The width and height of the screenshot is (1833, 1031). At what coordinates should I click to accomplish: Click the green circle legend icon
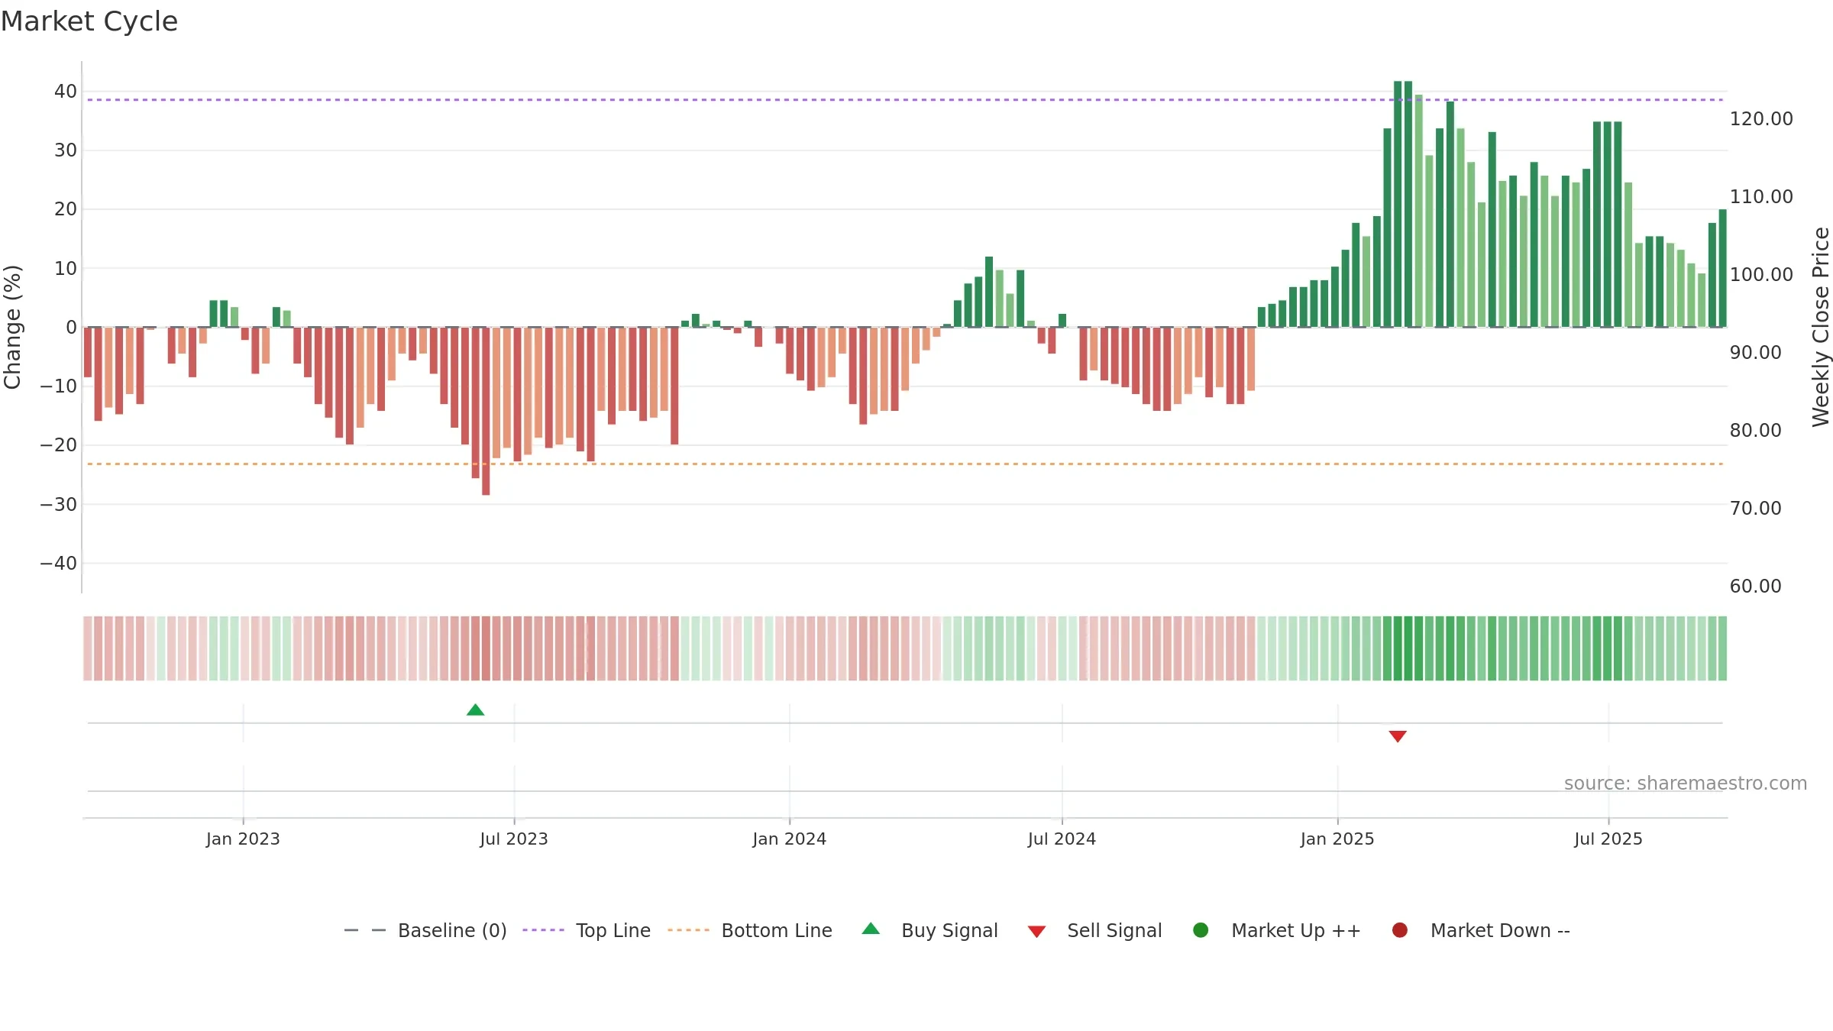pos(1201,930)
